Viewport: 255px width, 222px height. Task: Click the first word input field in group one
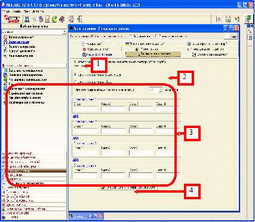click(85, 109)
